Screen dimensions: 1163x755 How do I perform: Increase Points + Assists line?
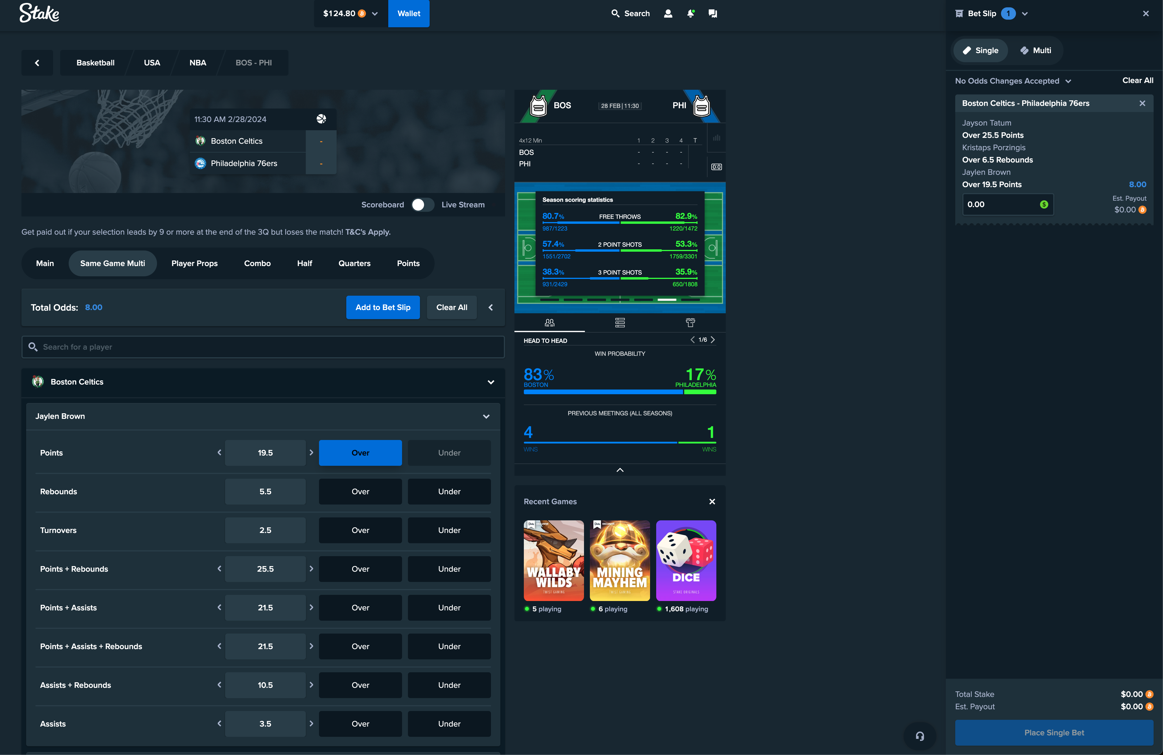click(311, 607)
